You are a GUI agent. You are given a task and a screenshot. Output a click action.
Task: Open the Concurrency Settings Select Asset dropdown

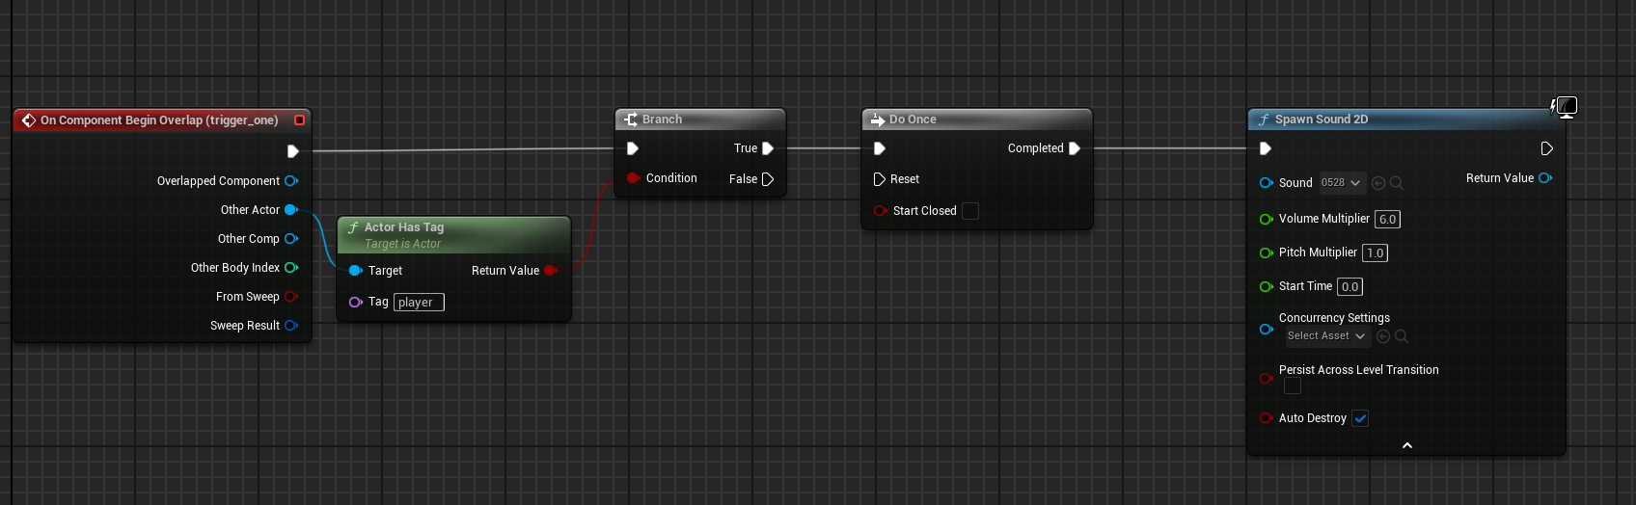point(1328,335)
